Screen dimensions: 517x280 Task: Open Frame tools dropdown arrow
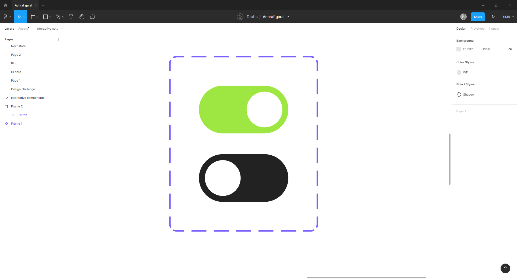click(37, 17)
